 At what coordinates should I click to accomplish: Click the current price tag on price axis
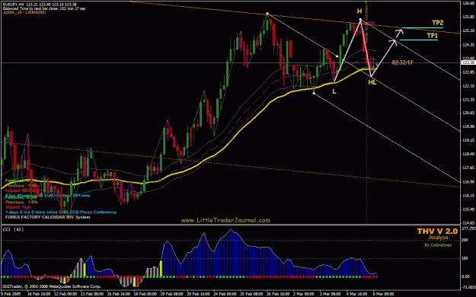point(468,62)
